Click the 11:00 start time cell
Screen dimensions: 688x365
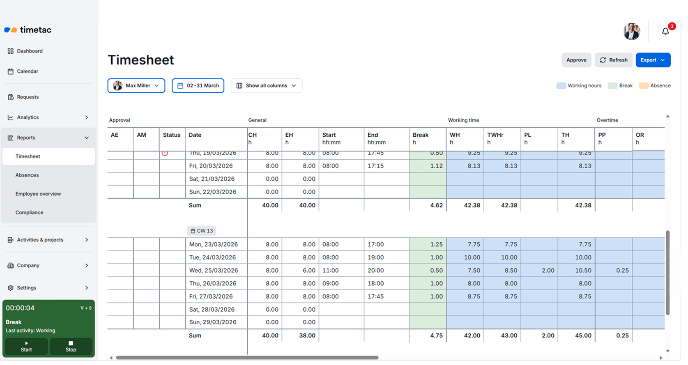point(341,271)
